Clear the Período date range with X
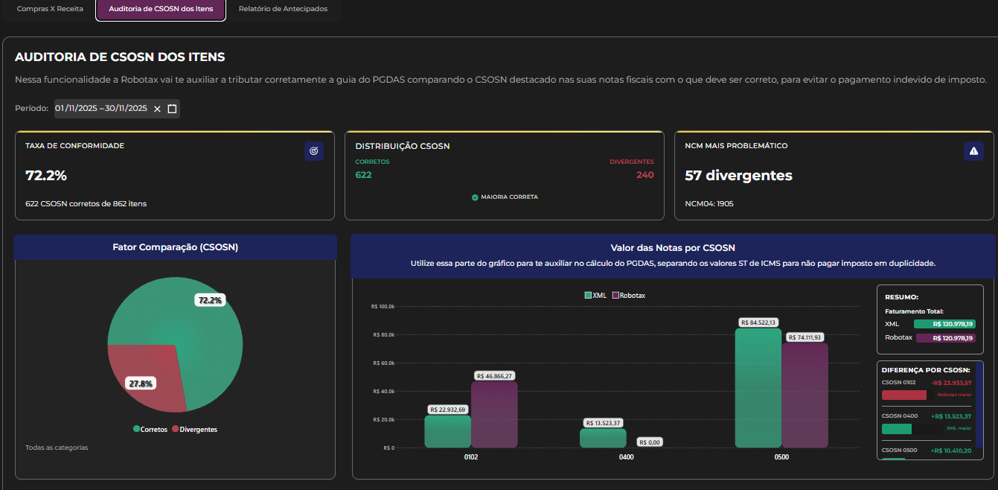Image resolution: width=998 pixels, height=490 pixels. [157, 109]
